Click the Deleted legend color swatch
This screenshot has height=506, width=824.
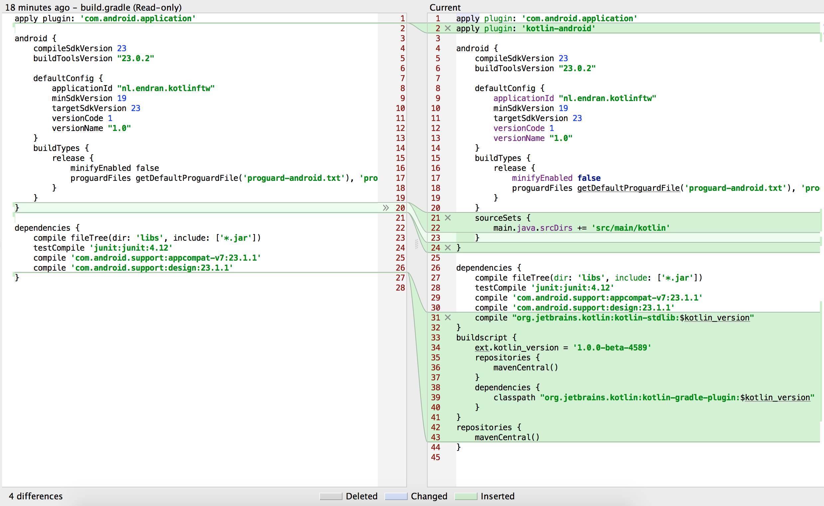331,496
